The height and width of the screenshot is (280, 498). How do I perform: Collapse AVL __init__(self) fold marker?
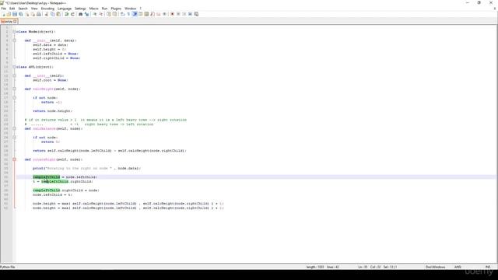tap(14, 76)
